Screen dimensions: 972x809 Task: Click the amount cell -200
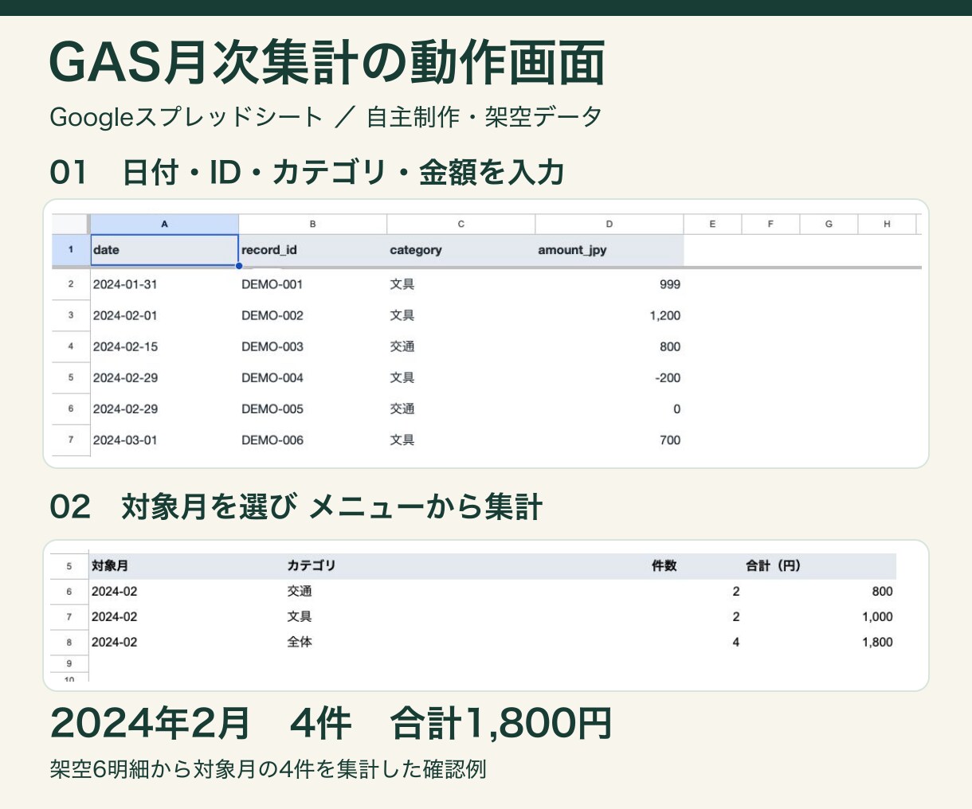609,377
